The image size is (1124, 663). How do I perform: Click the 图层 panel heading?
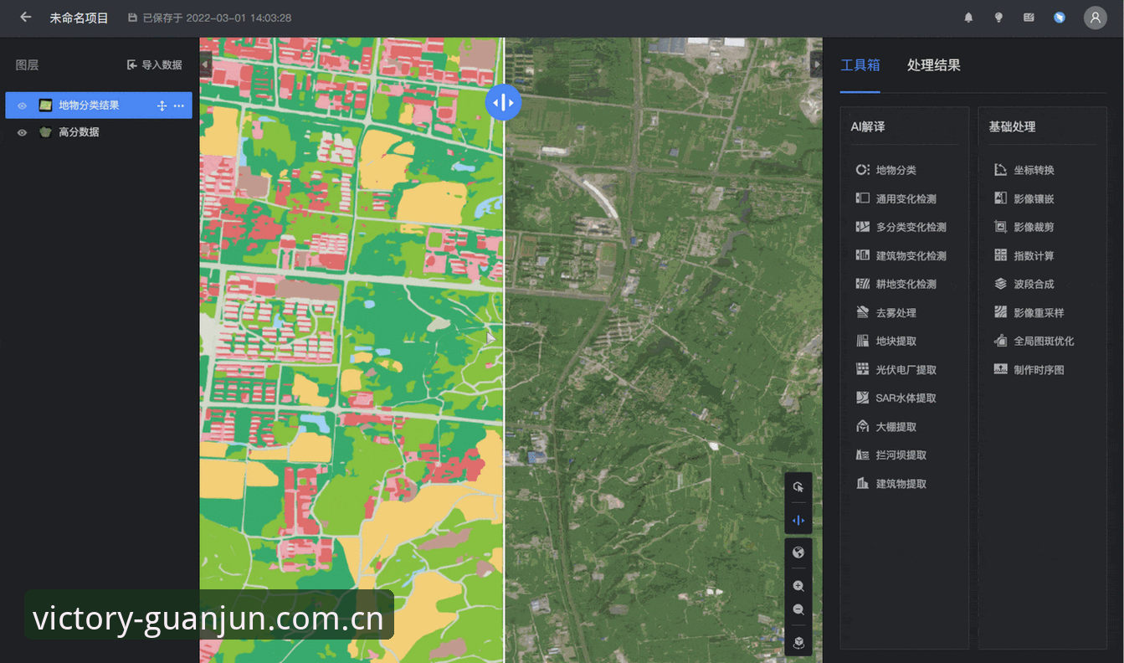coord(27,64)
